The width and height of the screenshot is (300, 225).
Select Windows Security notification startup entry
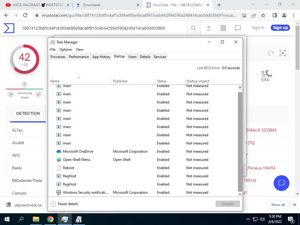point(143,192)
